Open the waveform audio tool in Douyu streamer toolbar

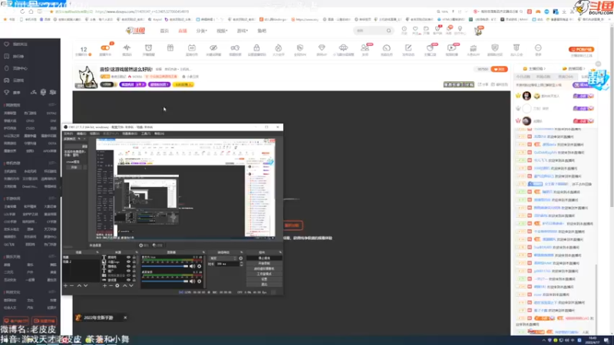click(x=127, y=48)
